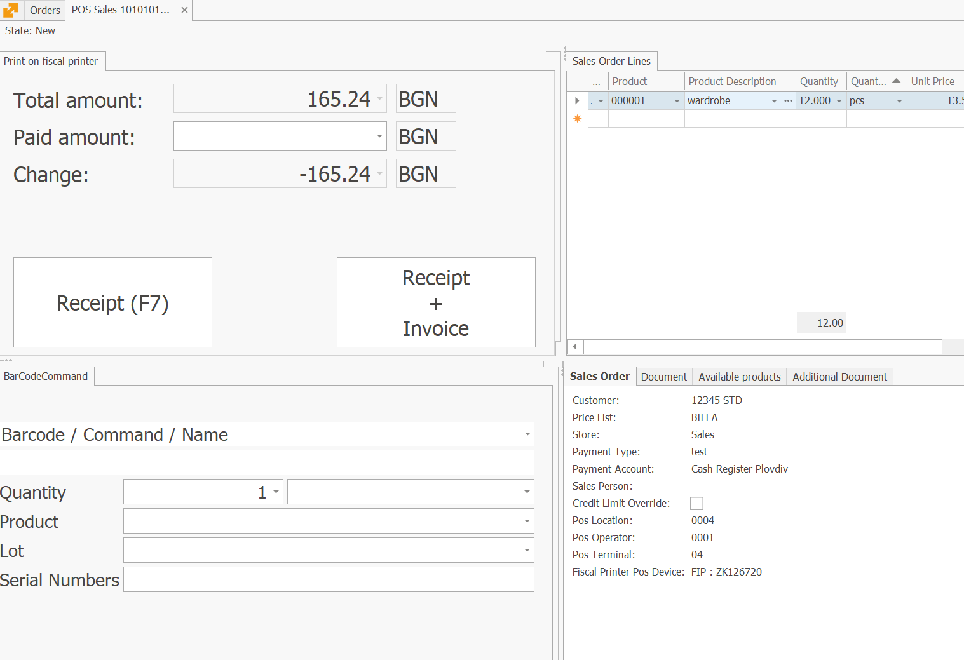Click the customer value 12345 STD
The width and height of the screenshot is (964, 660).
717,400
